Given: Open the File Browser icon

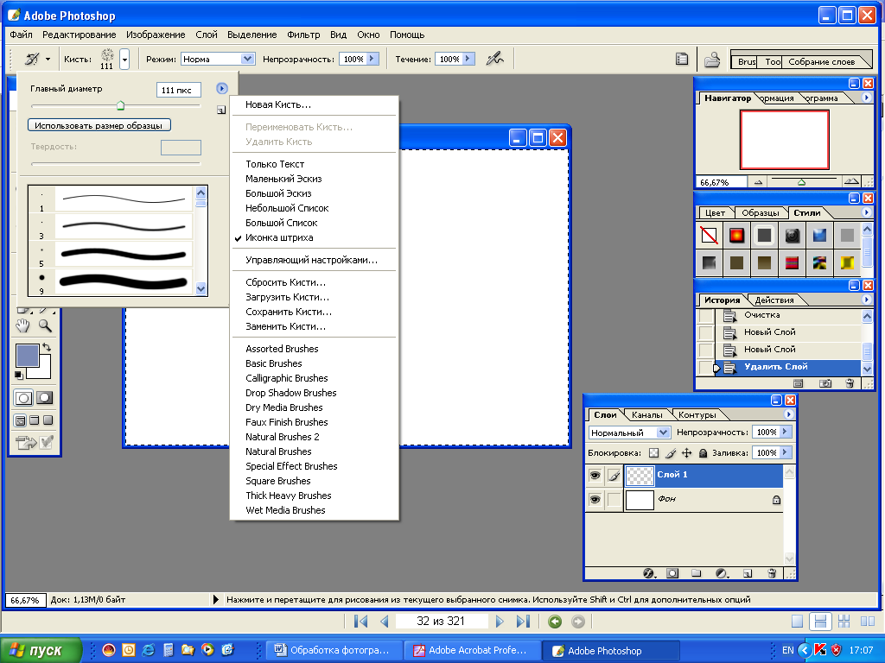Looking at the screenshot, I should pos(712,59).
